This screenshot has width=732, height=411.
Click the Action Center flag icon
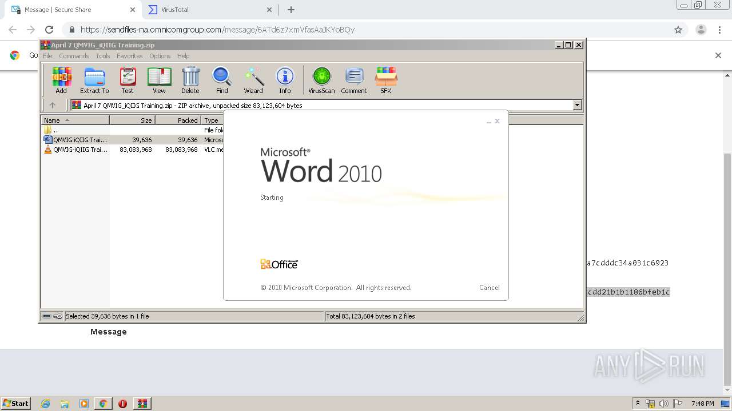pyautogui.click(x=677, y=404)
